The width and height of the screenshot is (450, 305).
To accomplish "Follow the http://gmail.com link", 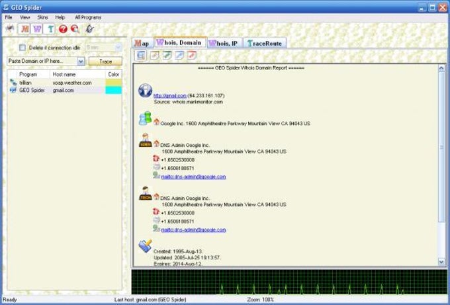I will click(x=170, y=95).
